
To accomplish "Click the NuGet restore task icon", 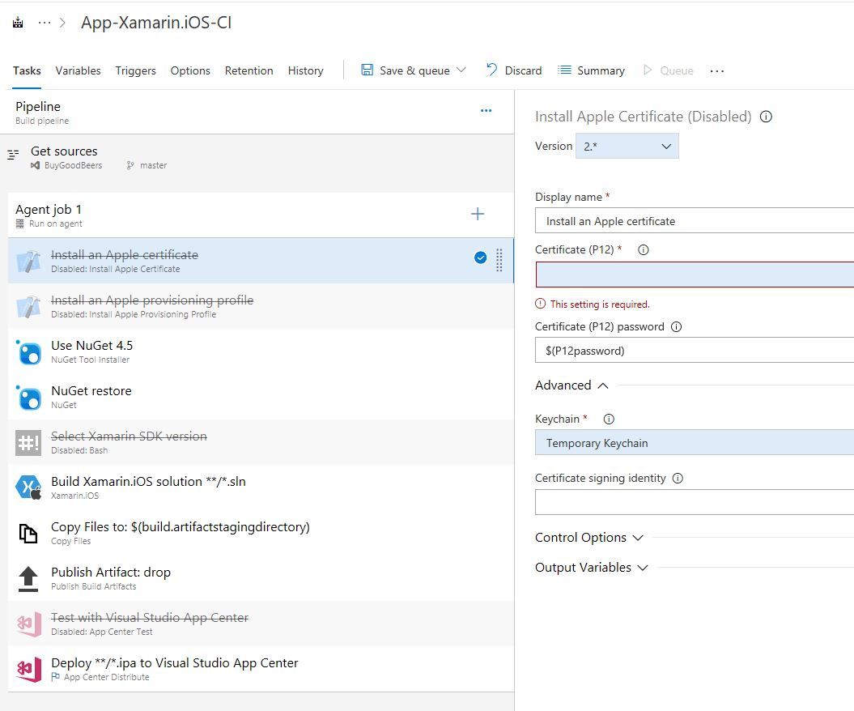I will click(x=28, y=397).
